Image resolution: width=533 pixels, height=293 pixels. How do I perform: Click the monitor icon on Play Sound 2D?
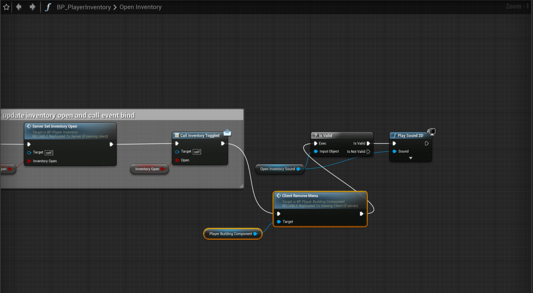(x=431, y=132)
